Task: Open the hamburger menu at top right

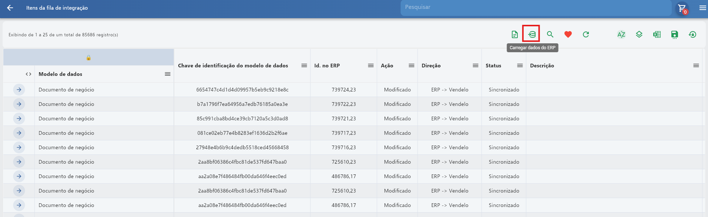Action: tap(702, 8)
